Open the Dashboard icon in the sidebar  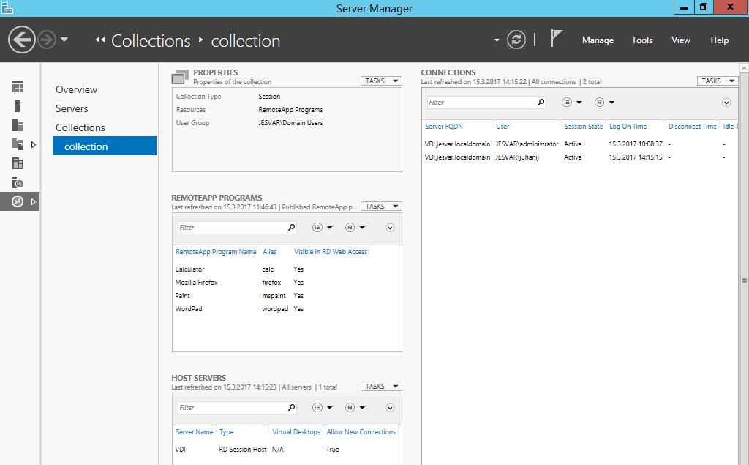[x=18, y=87]
